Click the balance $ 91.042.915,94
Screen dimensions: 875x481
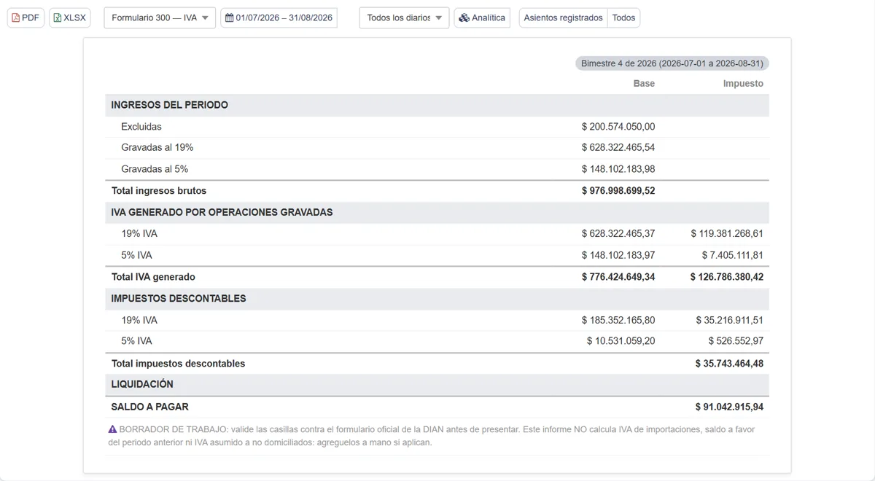[729, 407]
